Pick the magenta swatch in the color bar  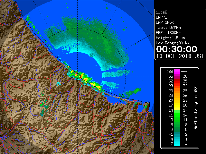(177, 72)
